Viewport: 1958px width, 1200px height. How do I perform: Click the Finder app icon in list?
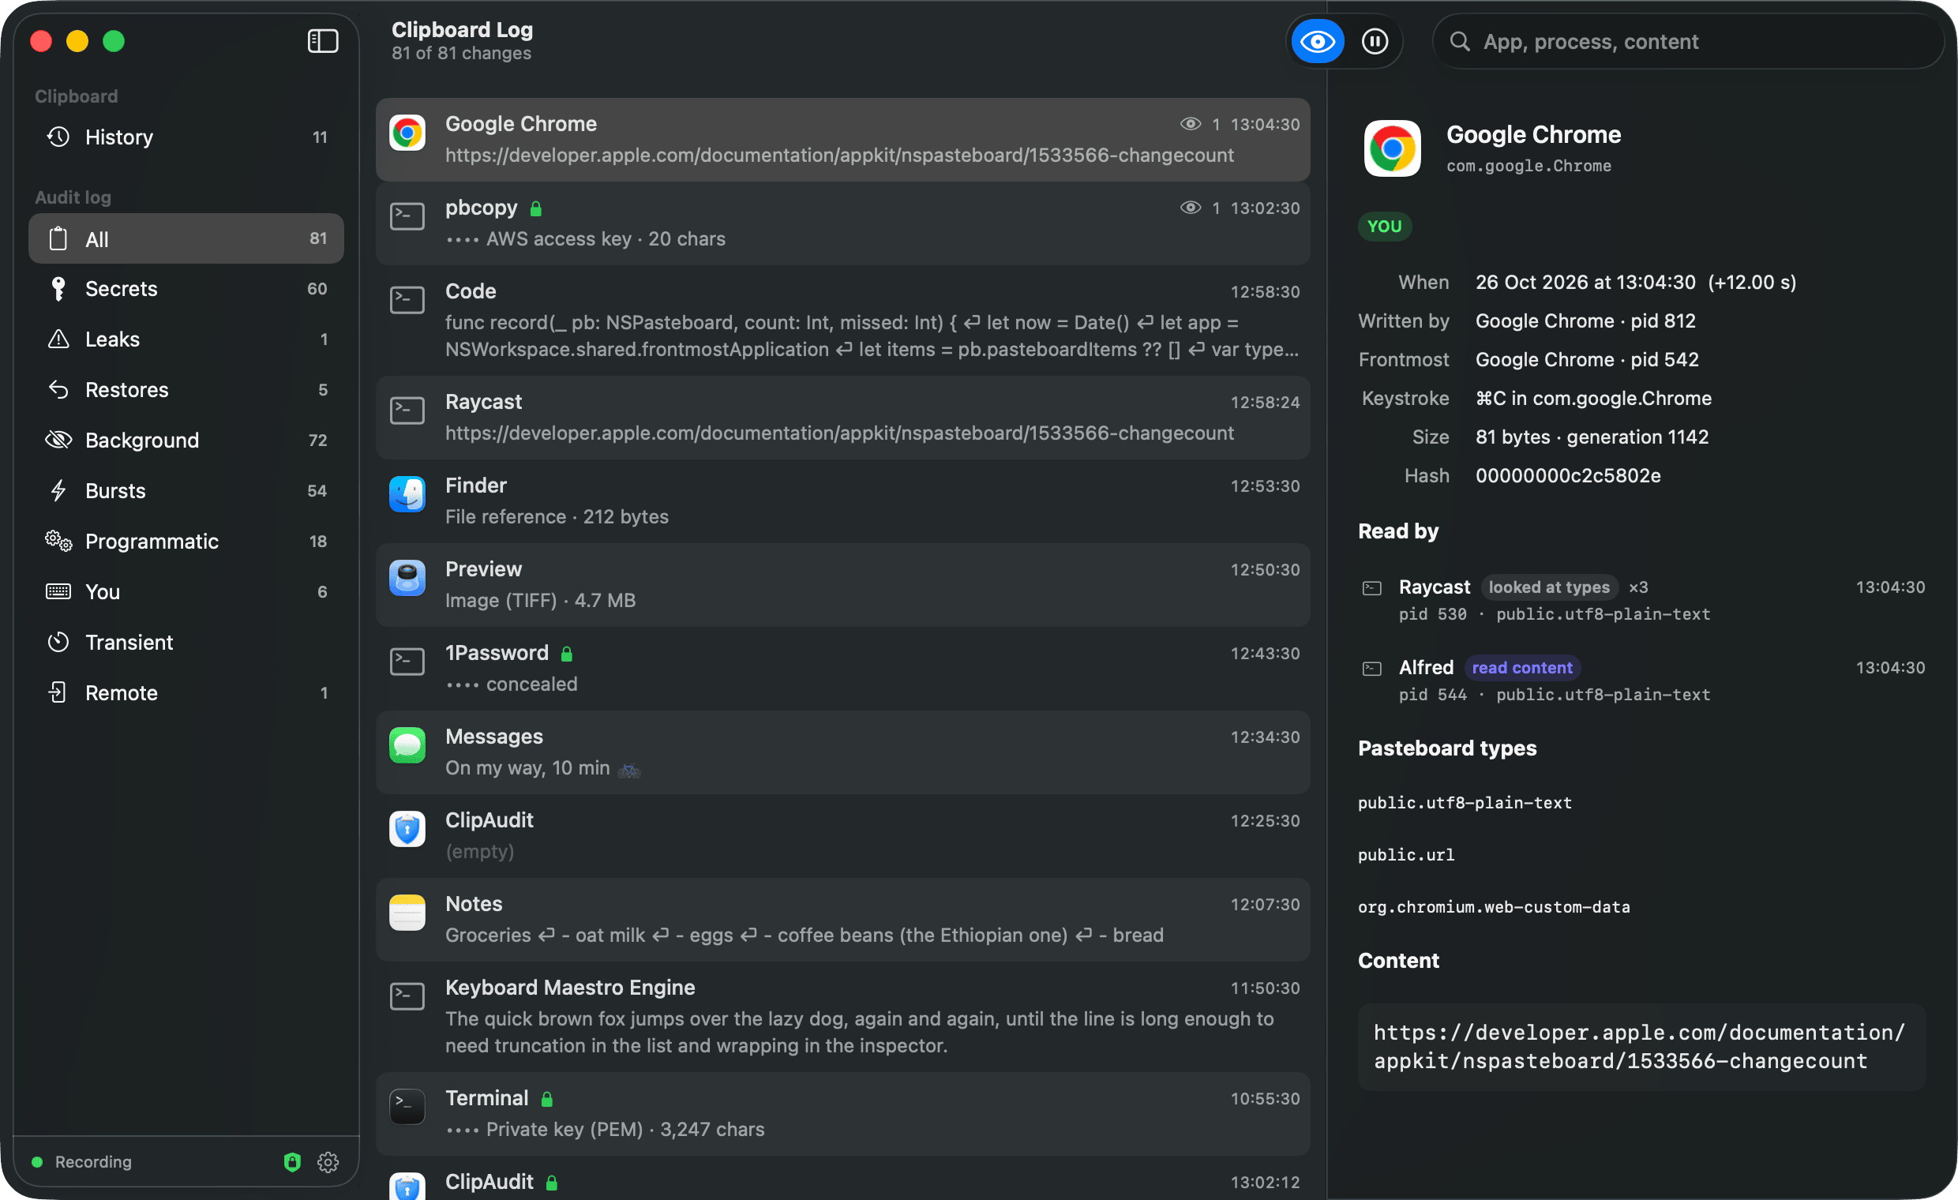pyautogui.click(x=407, y=494)
